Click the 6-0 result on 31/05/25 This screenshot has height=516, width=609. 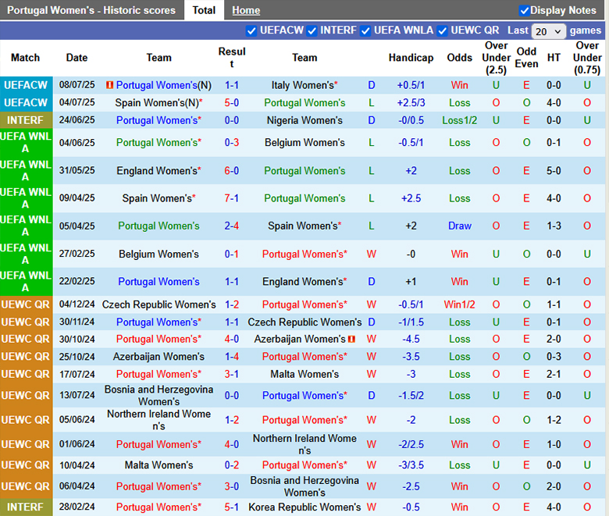[231, 171]
